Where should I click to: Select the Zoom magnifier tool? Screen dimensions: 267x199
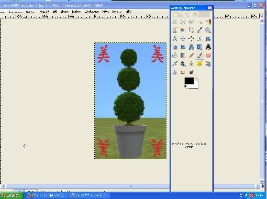tap(208, 30)
